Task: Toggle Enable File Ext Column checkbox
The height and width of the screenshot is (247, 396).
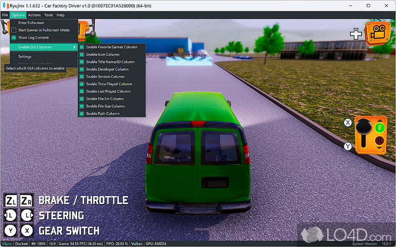Action: pos(82,99)
